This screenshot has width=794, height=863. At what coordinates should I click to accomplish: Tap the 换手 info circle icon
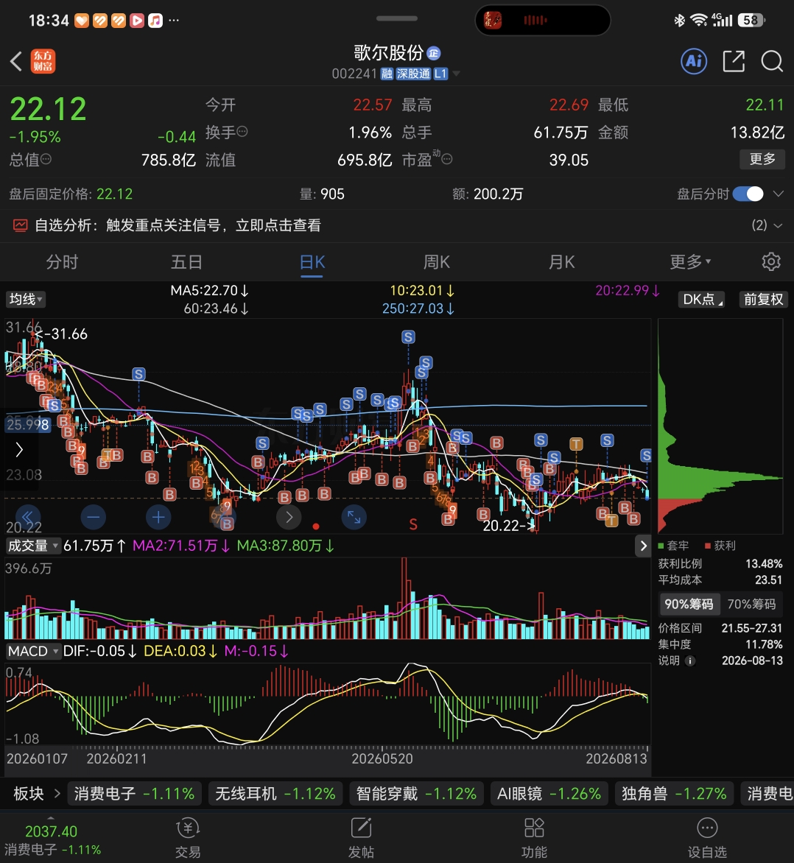coord(242,132)
